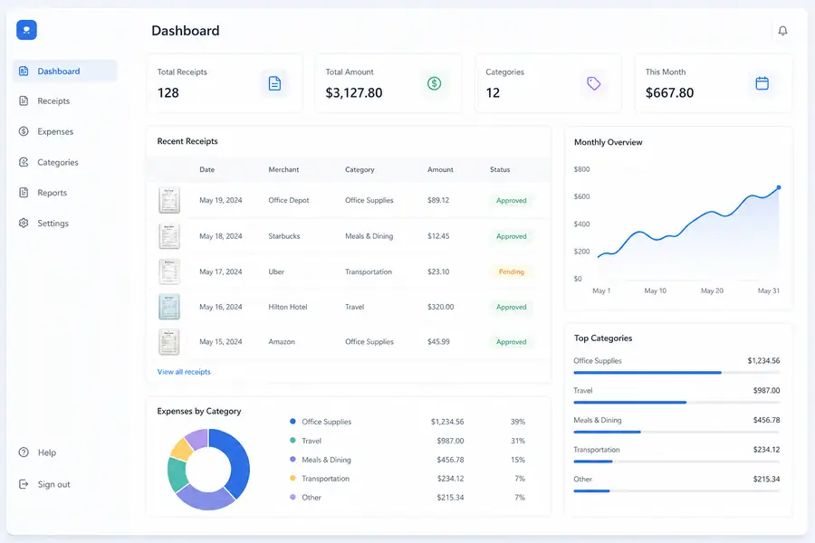
Task: Open the Office Depot receipt thumbnail
Action: [169, 200]
